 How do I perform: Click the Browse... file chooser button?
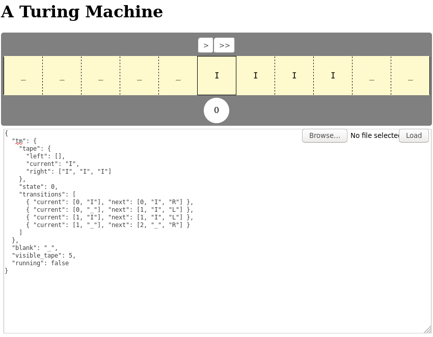pos(324,135)
